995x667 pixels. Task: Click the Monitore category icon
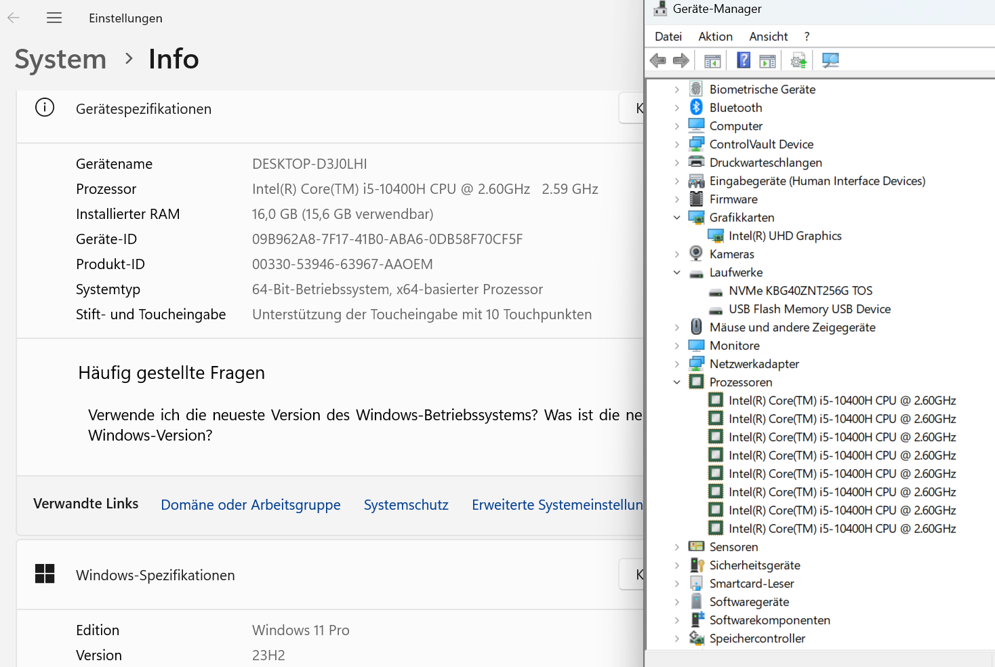[x=696, y=345]
